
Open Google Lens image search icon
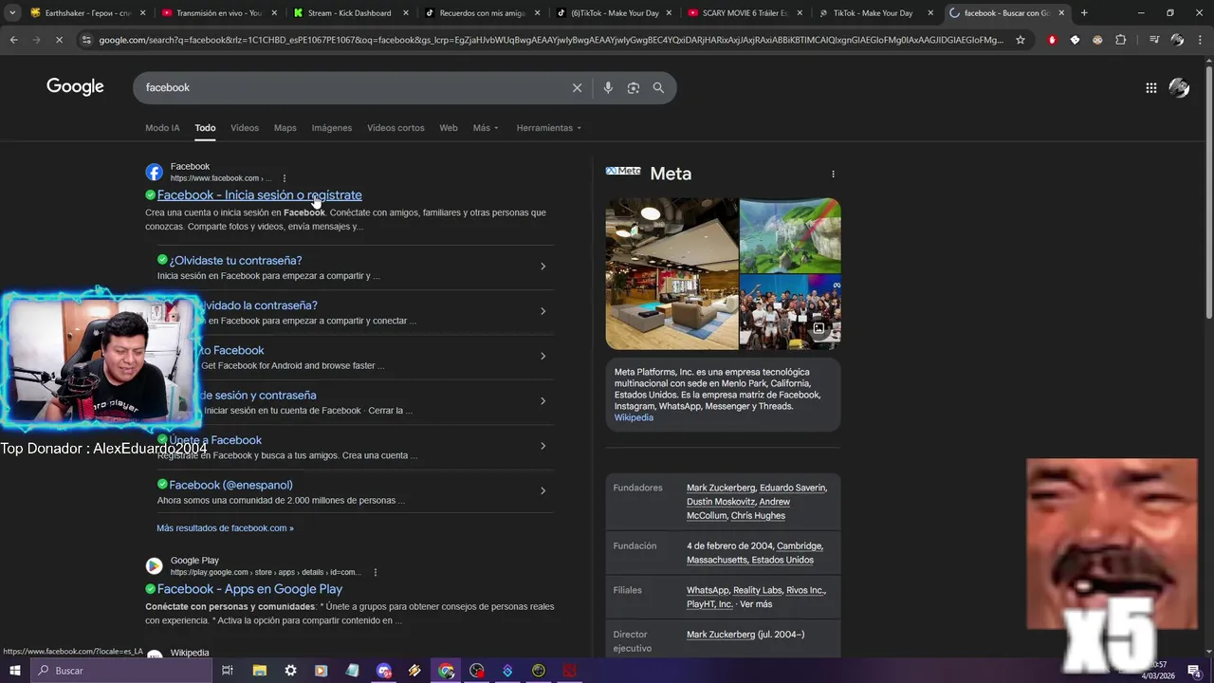633,87
